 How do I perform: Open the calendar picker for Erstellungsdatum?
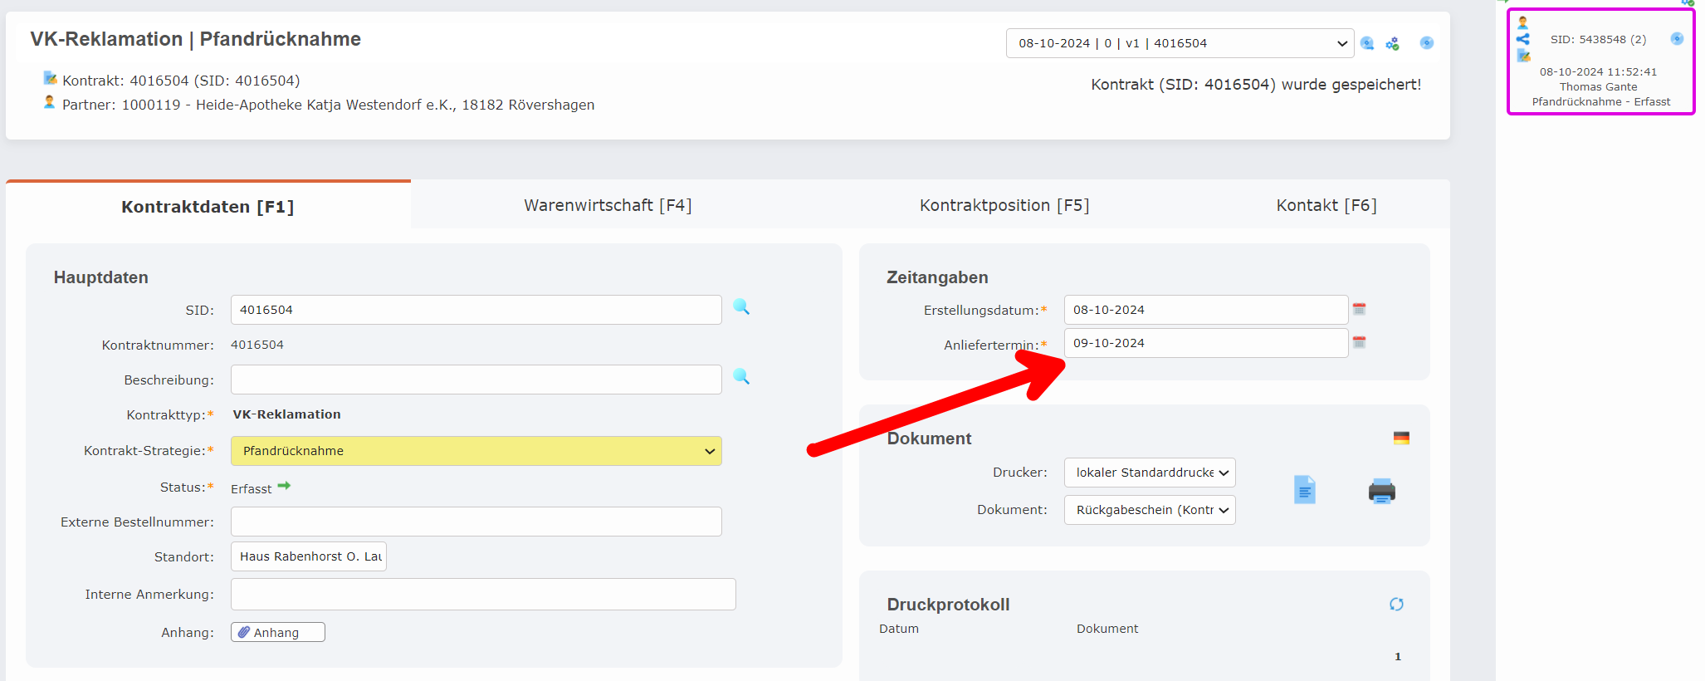click(x=1359, y=309)
